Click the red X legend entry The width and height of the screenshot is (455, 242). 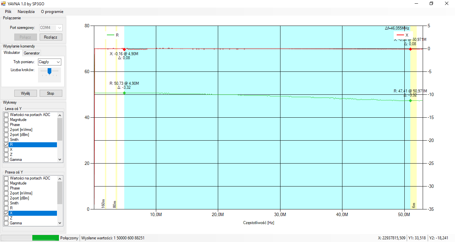[x=402, y=35]
